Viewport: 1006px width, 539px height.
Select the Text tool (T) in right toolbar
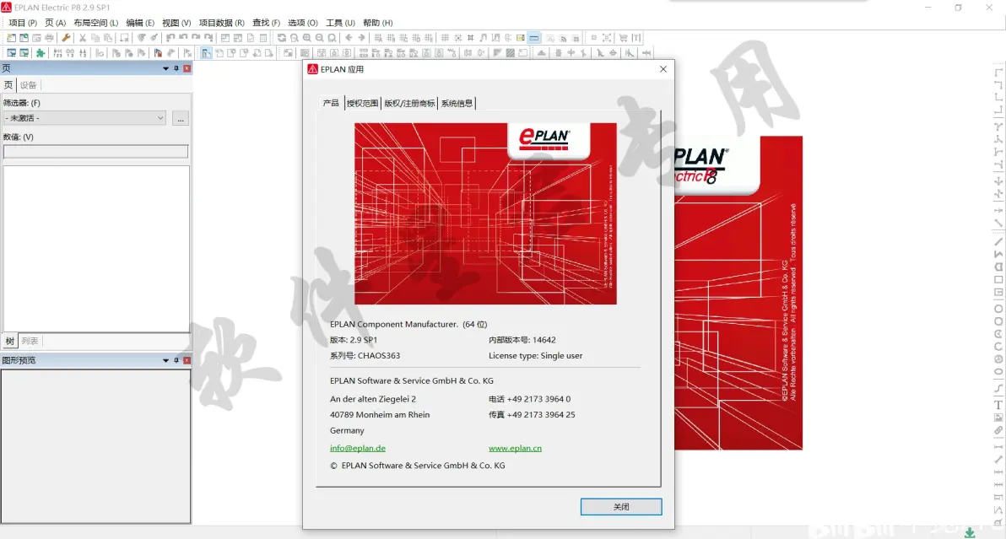[x=998, y=405]
